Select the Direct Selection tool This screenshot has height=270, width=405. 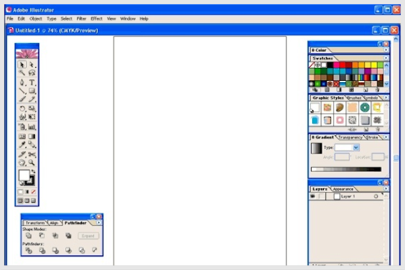(32, 64)
